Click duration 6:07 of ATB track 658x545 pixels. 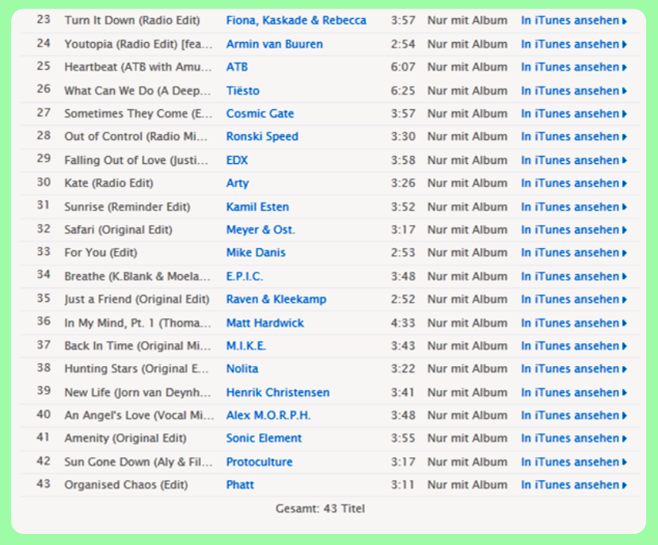[403, 67]
